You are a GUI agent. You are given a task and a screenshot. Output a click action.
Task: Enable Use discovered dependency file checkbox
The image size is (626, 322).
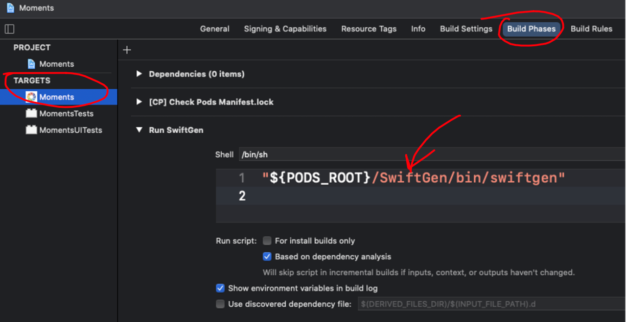(220, 304)
